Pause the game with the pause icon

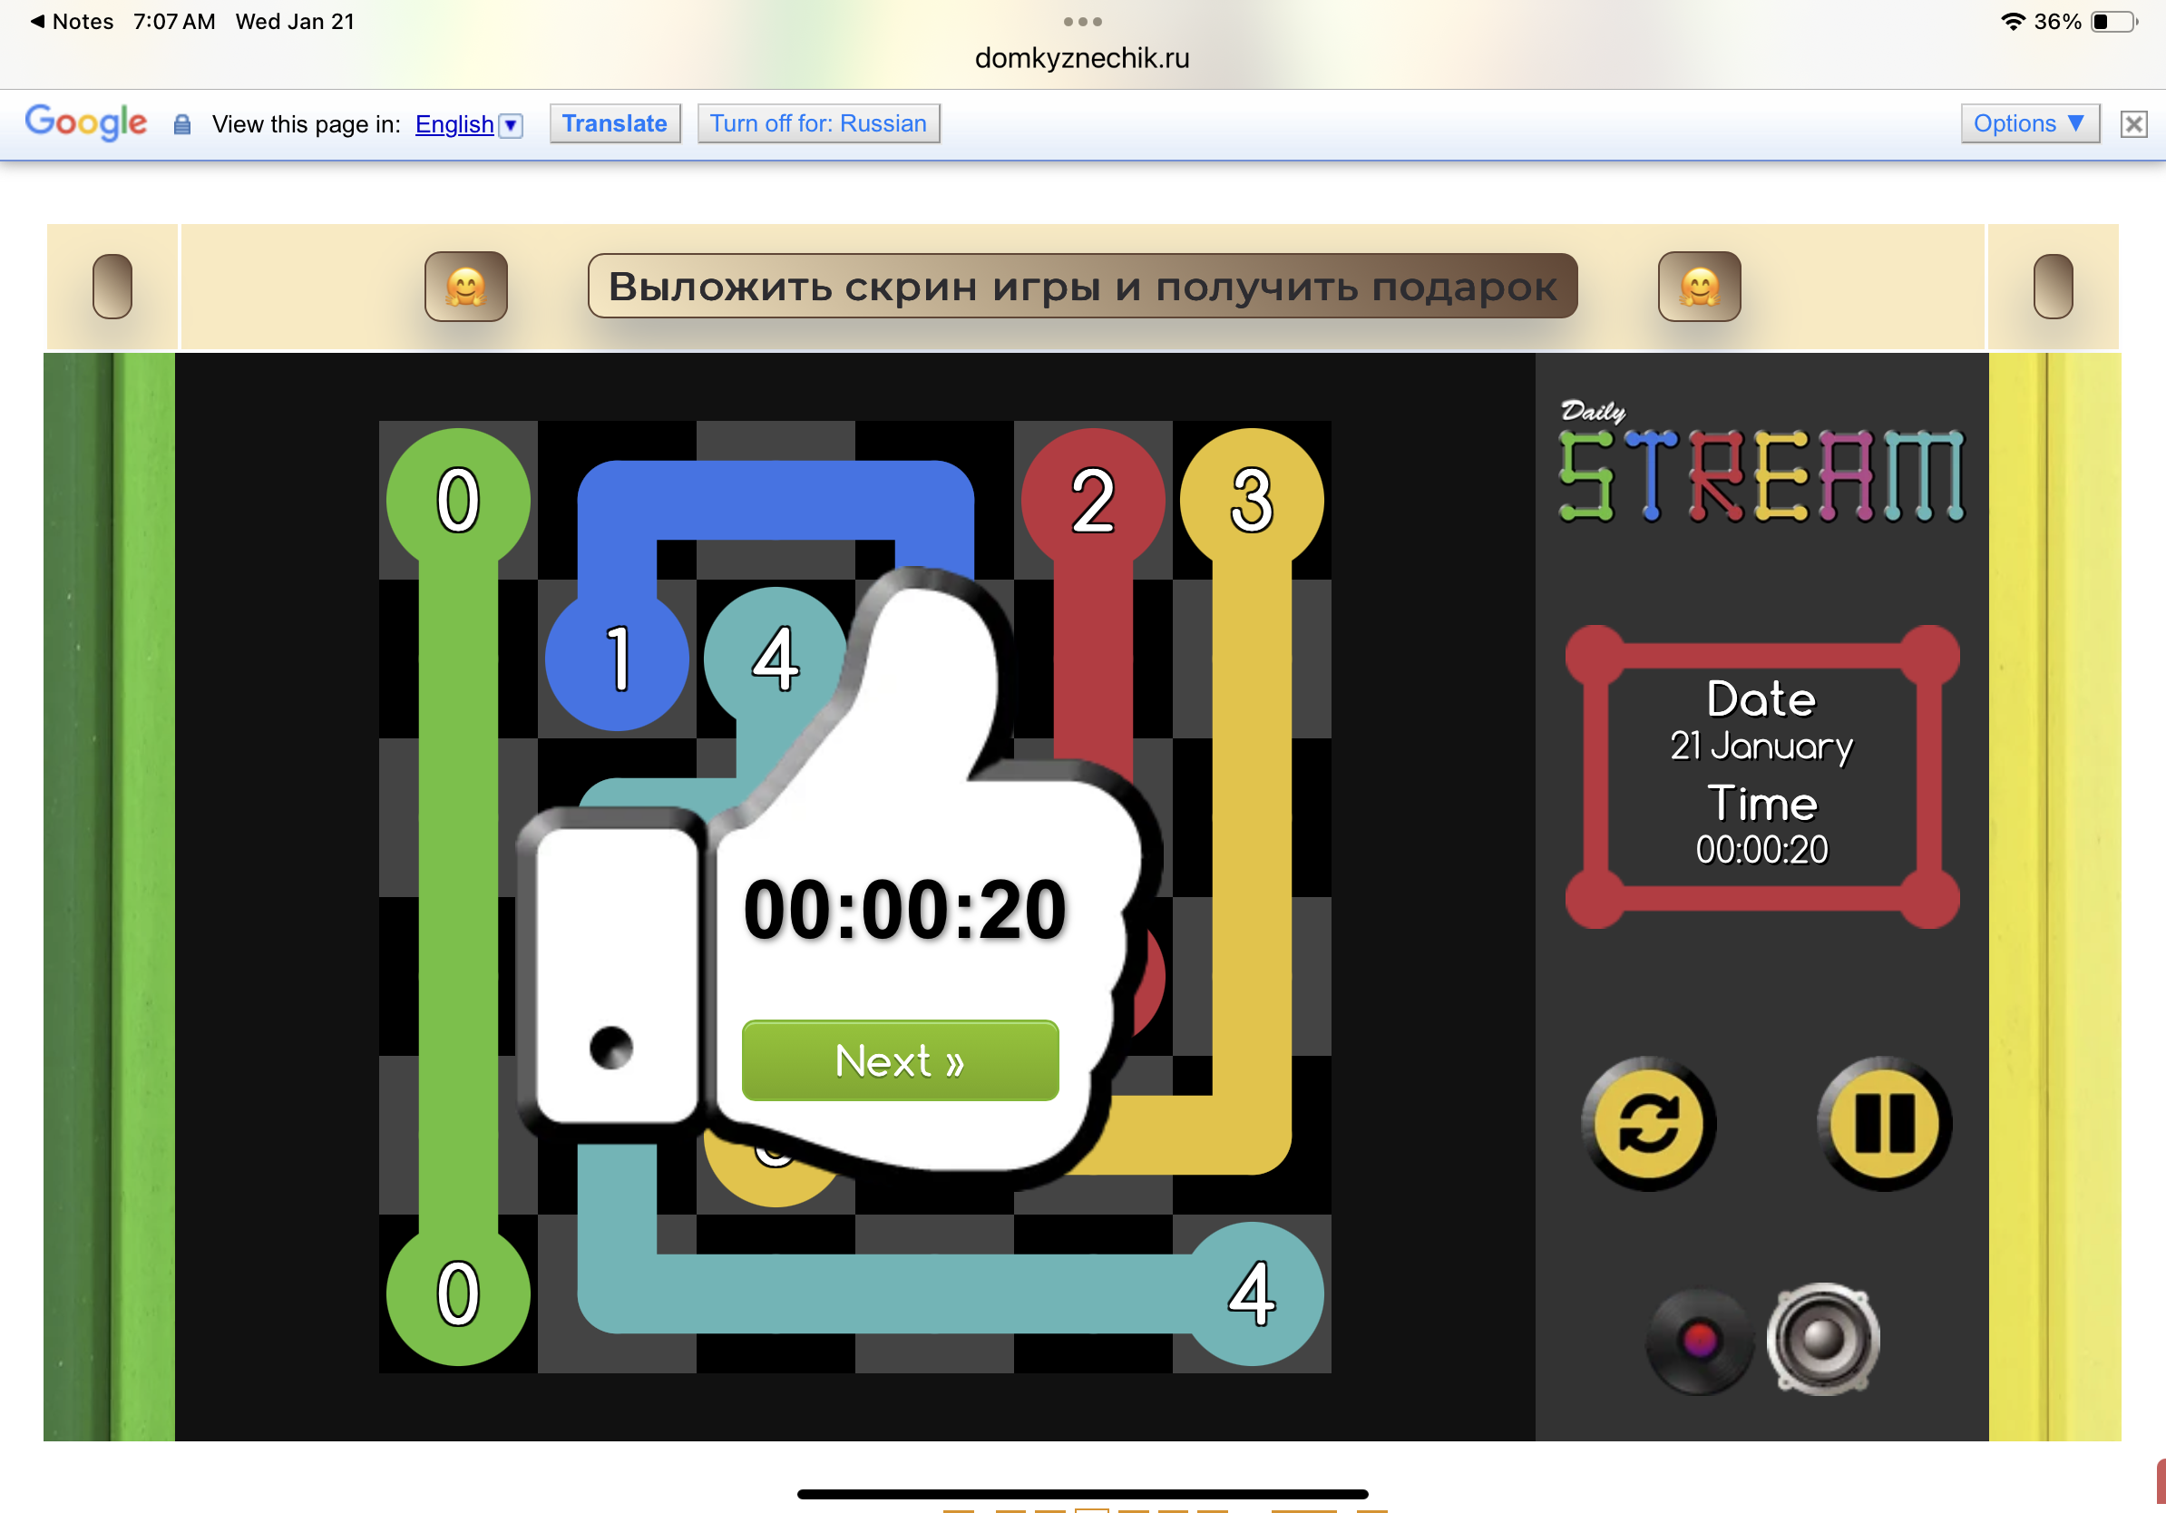tap(1884, 1124)
